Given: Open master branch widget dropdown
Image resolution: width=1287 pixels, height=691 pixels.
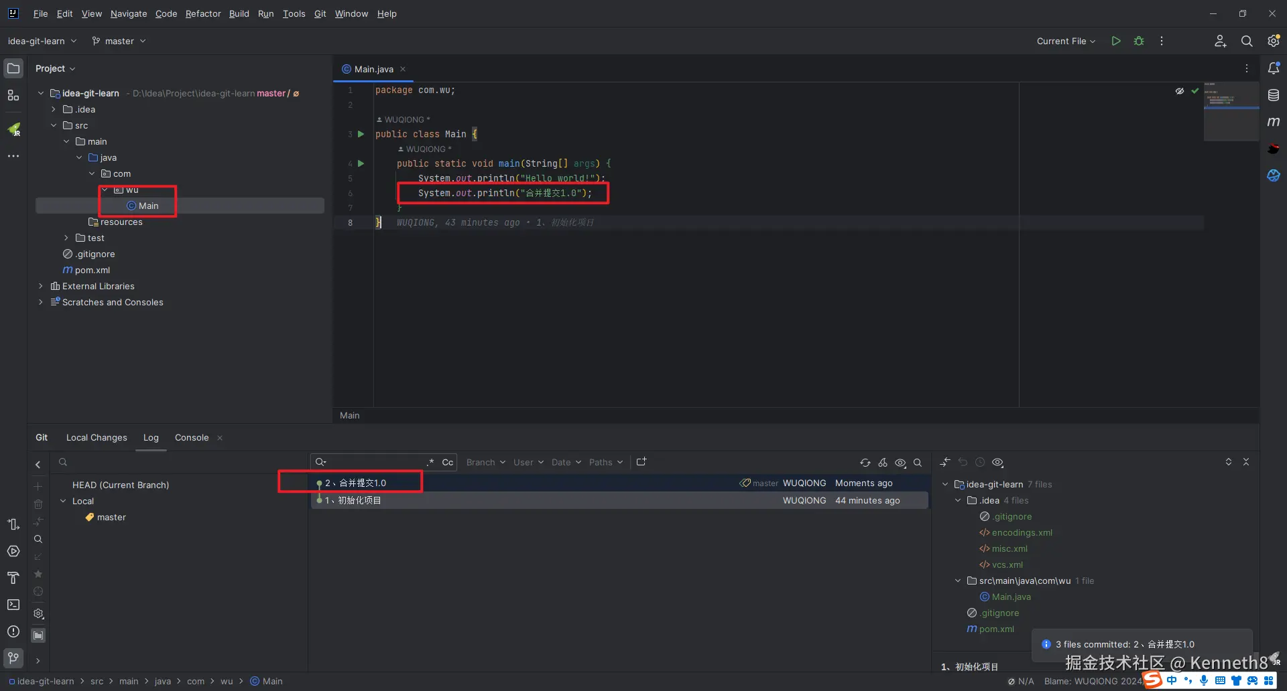Looking at the screenshot, I should pyautogui.click(x=119, y=41).
